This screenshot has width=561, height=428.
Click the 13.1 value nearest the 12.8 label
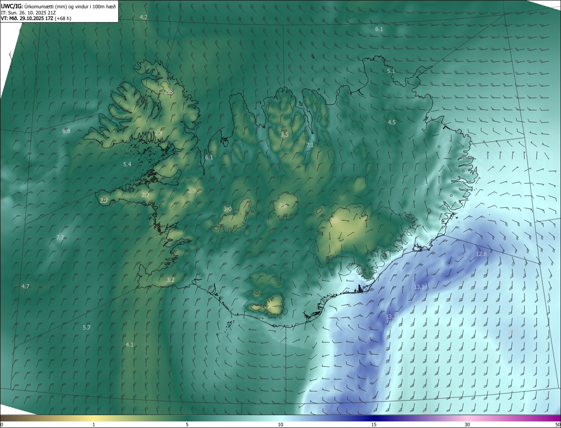tap(419, 287)
